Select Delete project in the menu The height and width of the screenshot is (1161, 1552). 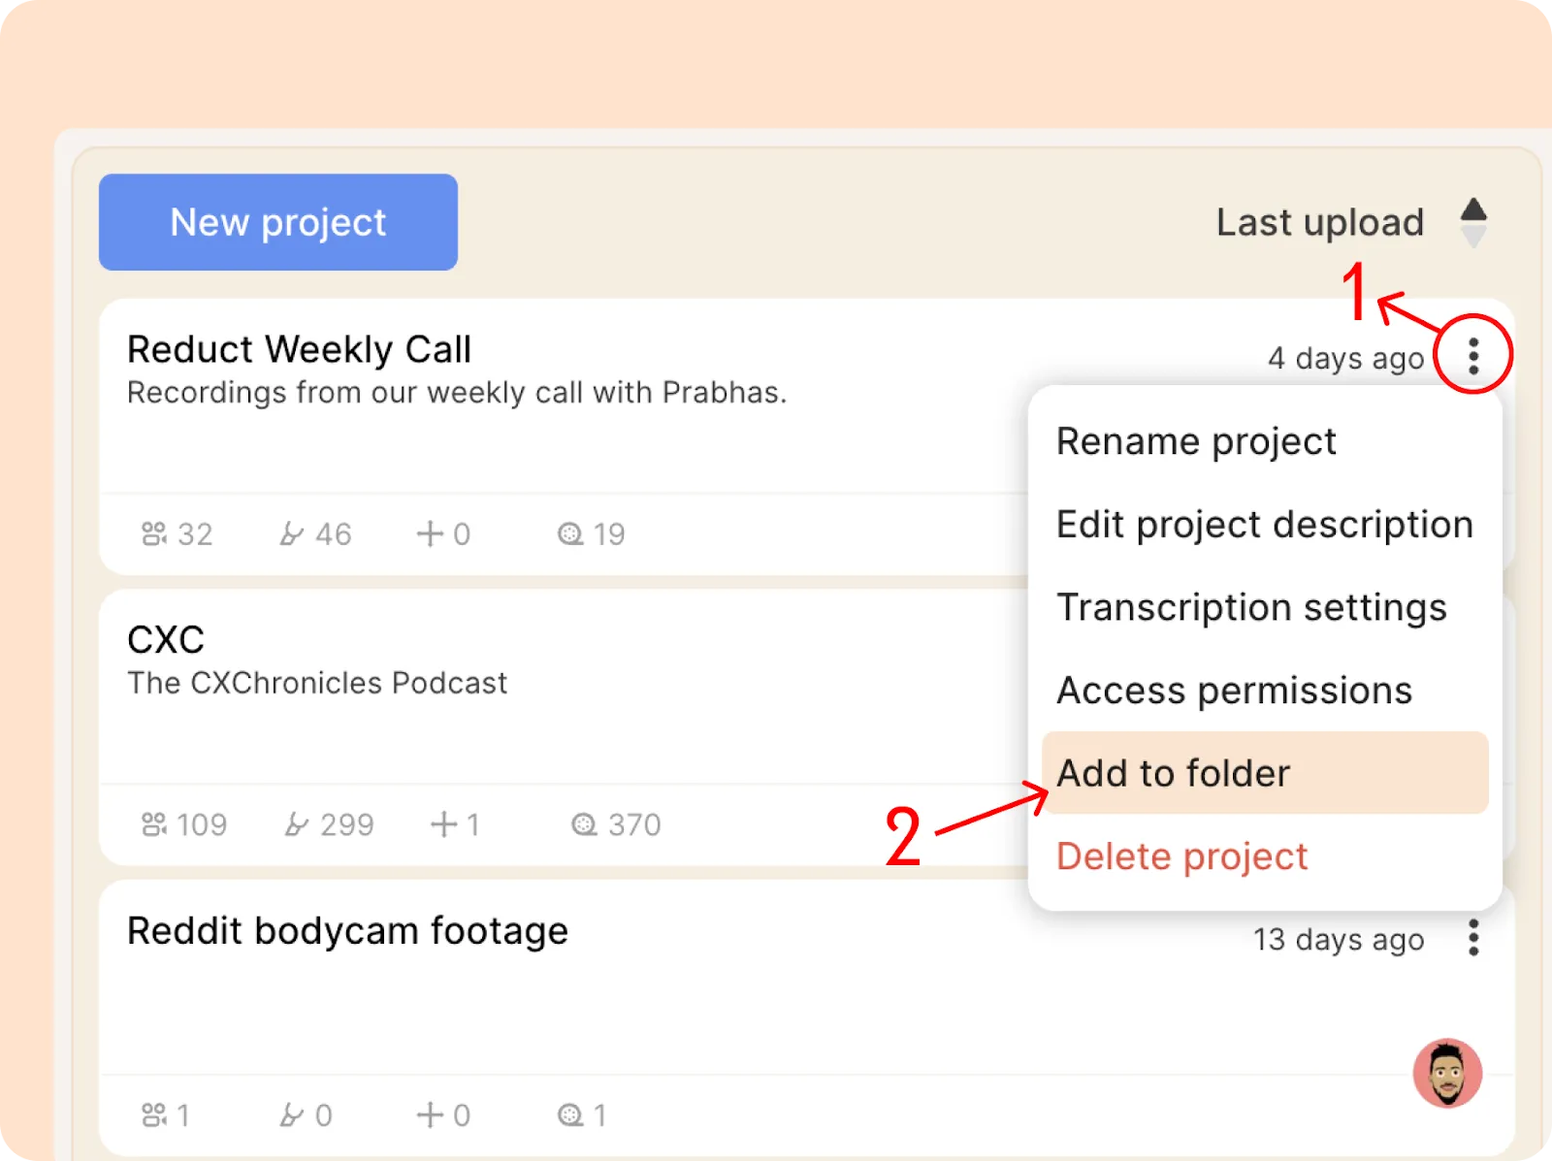(1181, 856)
